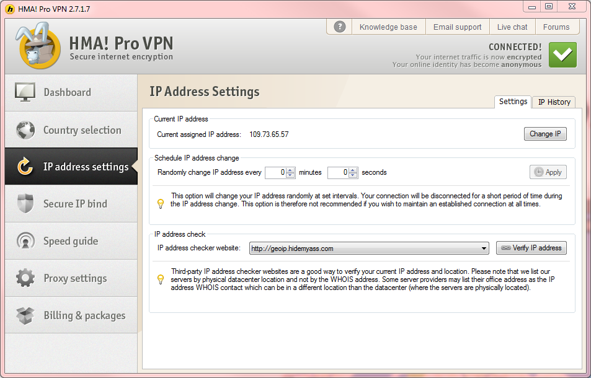The width and height of the screenshot is (591, 378).
Task: Click the lightbulb icon beside third-party checker hint
Action: pos(161,279)
